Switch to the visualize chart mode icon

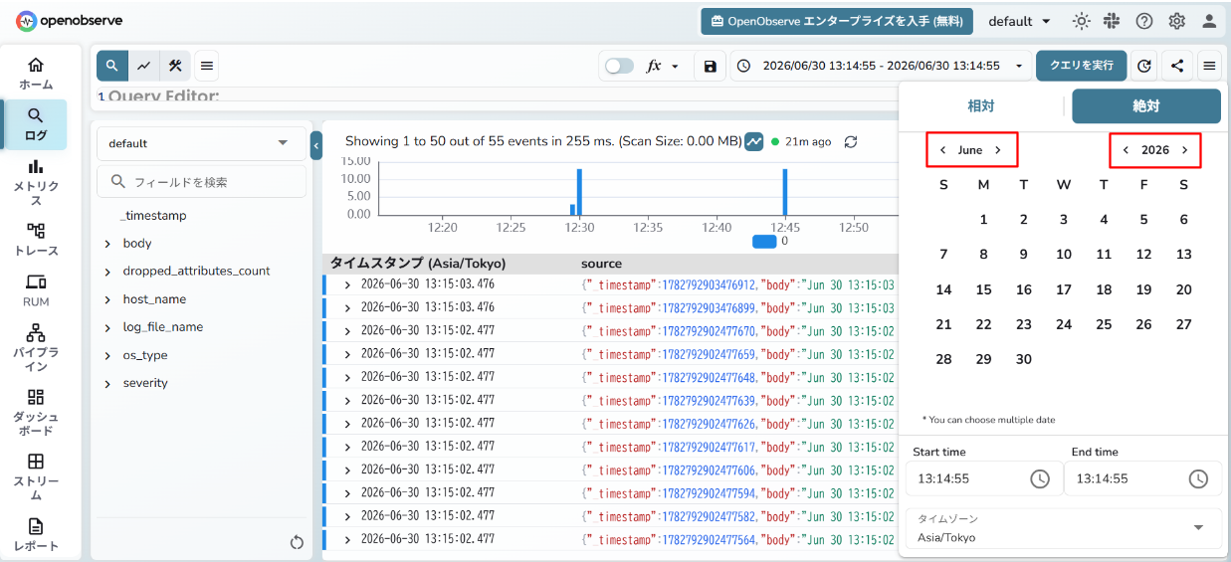click(144, 66)
